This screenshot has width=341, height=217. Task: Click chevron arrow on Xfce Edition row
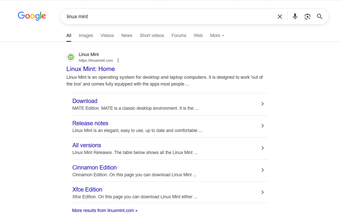pos(262,192)
